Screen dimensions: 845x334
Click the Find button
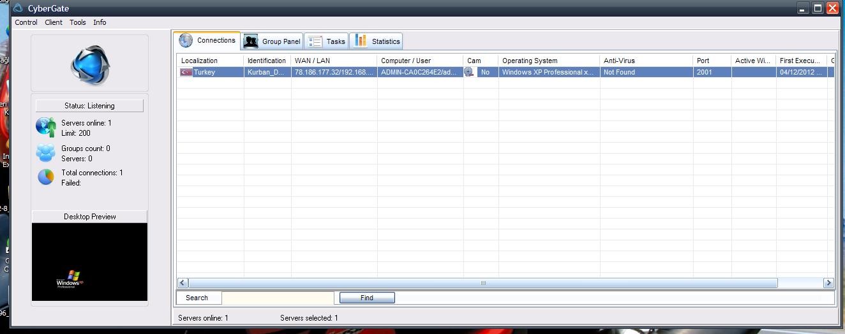click(x=367, y=298)
